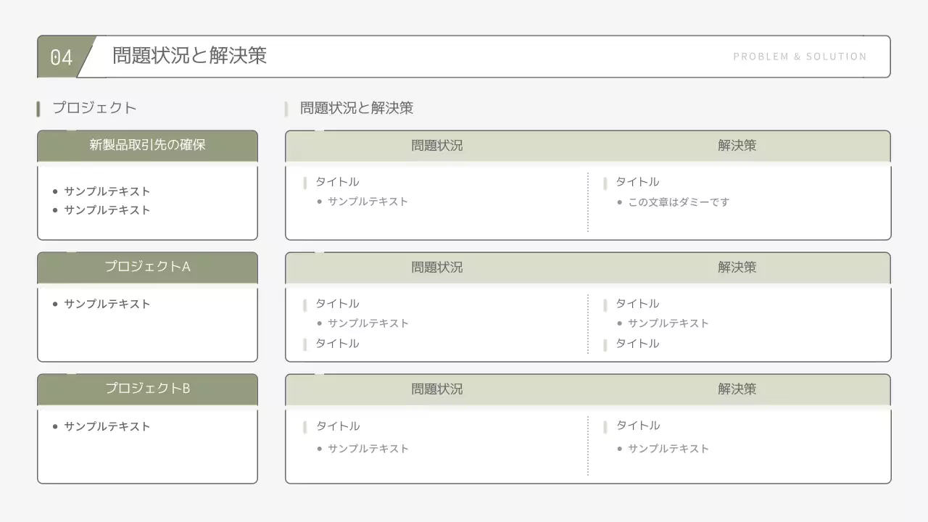Click the "タイトル" label in bottom 解決策 column

point(637,425)
